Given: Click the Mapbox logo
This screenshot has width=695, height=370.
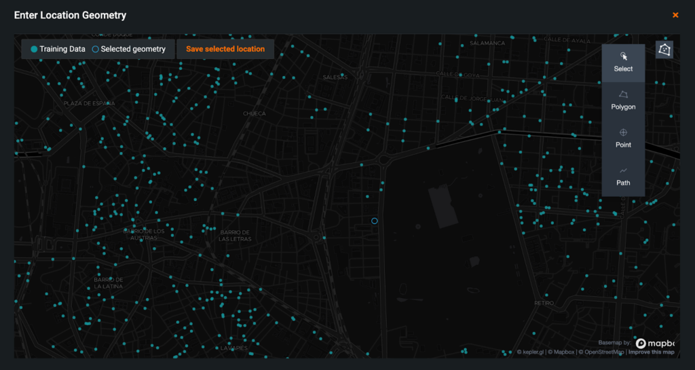Looking at the screenshot, I should coord(655,344).
